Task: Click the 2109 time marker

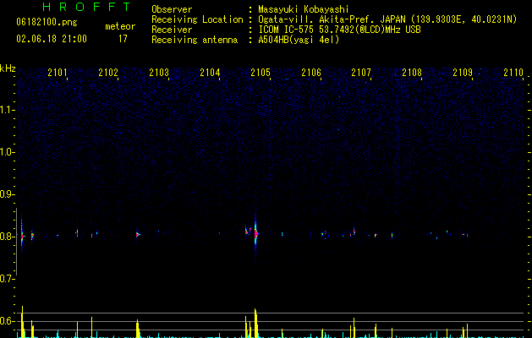Action: tap(463, 73)
